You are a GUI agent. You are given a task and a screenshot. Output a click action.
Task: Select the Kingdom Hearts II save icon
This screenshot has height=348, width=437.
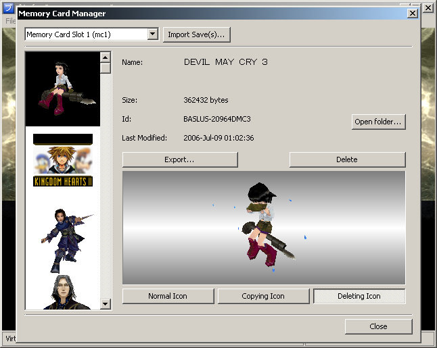click(62, 162)
